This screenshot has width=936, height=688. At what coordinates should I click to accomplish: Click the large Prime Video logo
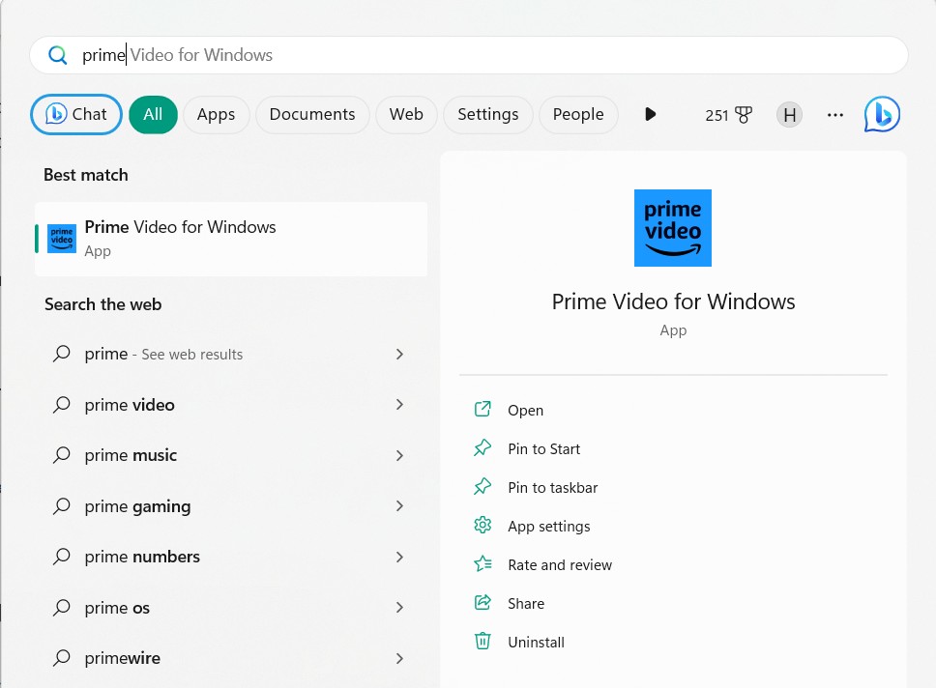pyautogui.click(x=672, y=228)
